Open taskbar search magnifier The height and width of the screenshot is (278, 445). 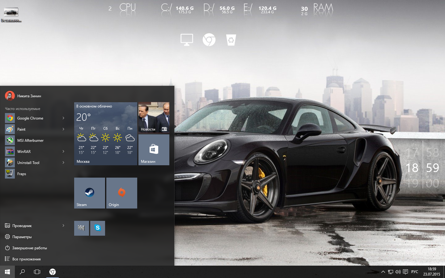22,272
